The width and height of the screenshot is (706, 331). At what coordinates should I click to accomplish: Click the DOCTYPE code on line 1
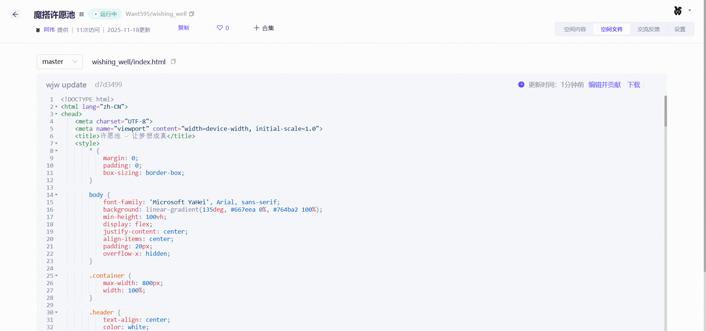click(87, 99)
